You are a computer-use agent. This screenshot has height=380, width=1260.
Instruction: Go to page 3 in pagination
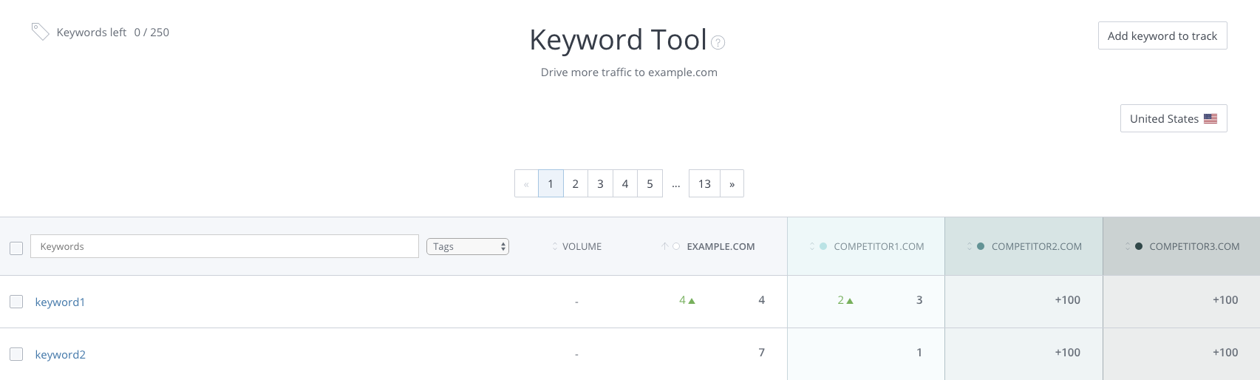point(600,183)
